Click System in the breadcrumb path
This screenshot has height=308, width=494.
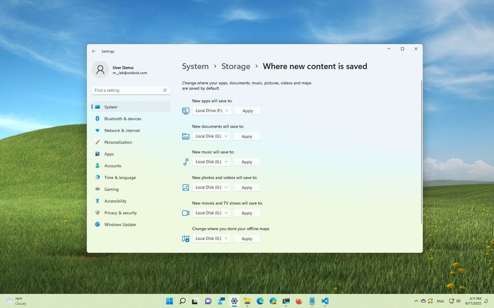point(195,66)
